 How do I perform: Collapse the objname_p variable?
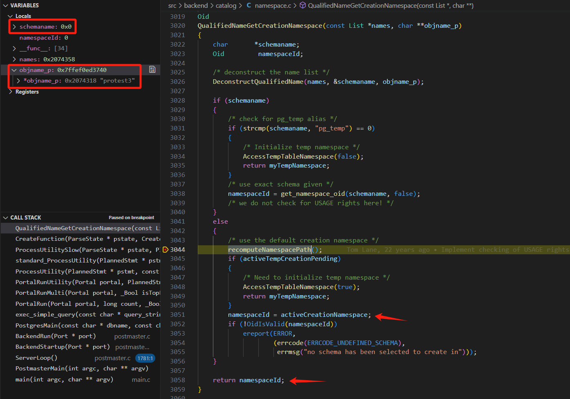coord(14,70)
